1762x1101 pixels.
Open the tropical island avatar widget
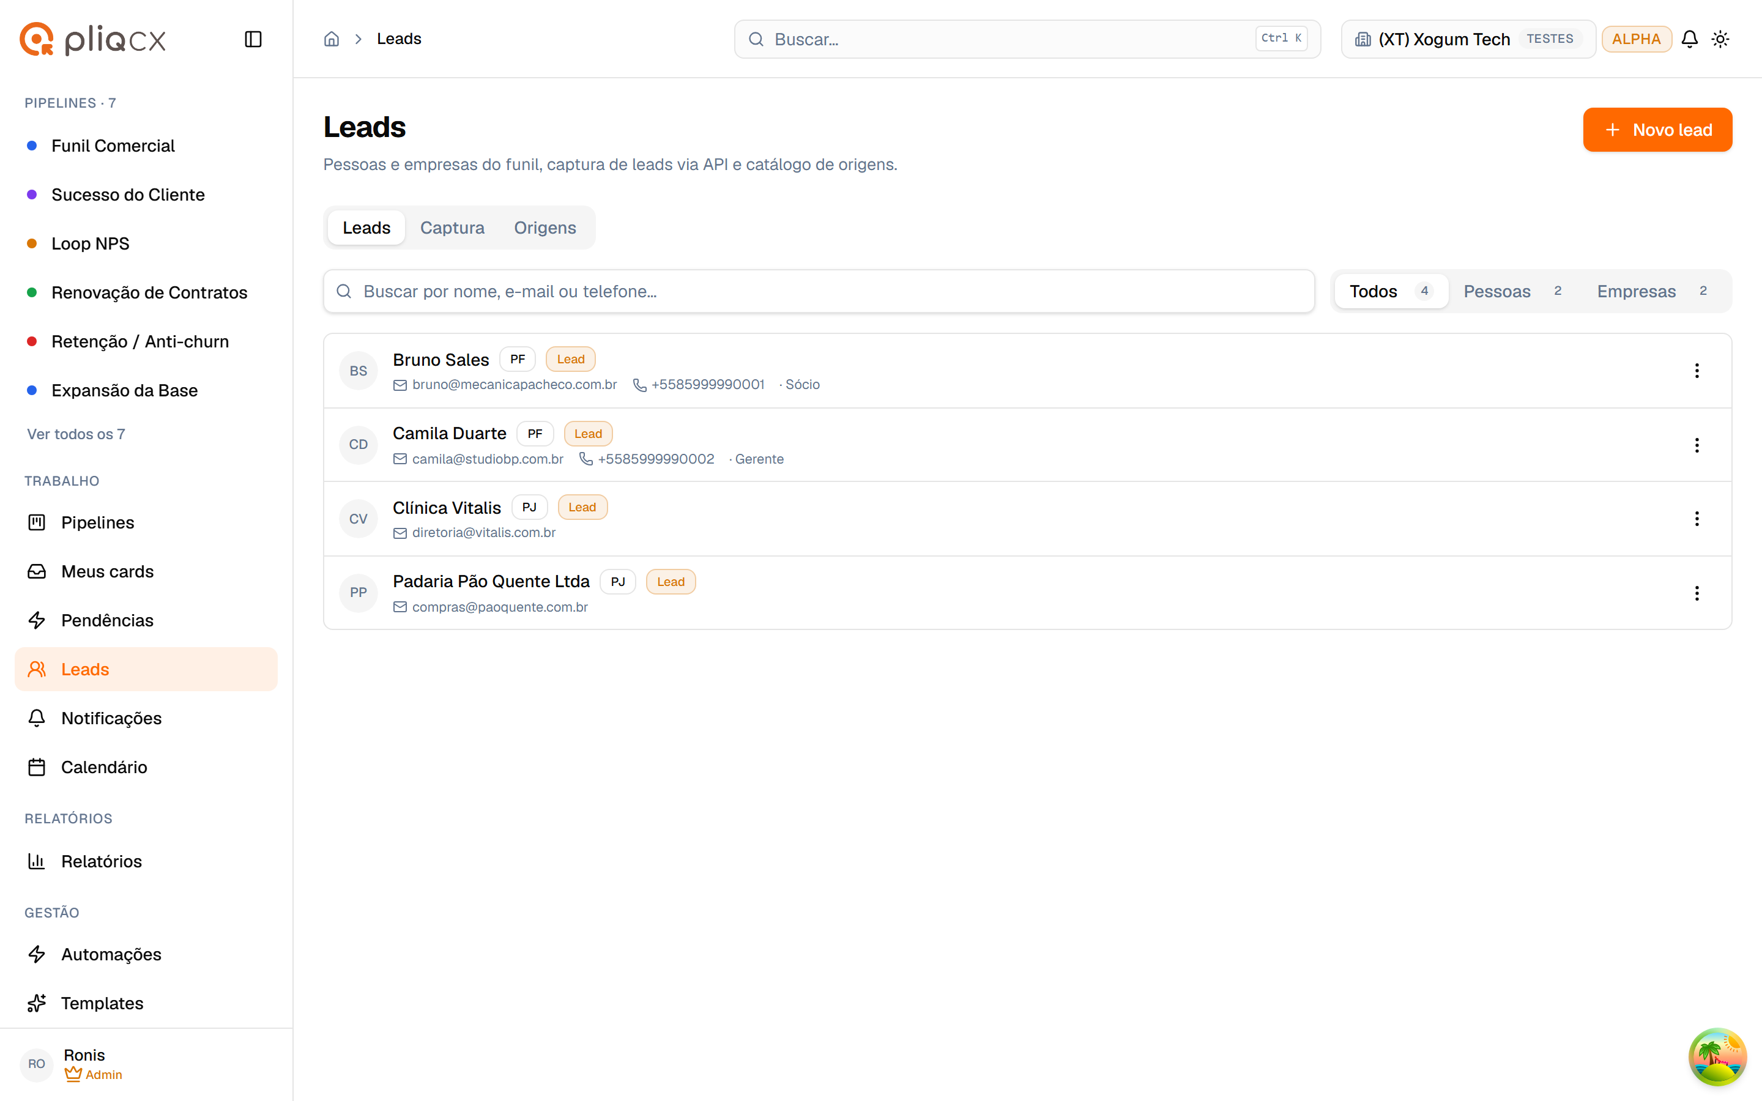point(1717,1056)
